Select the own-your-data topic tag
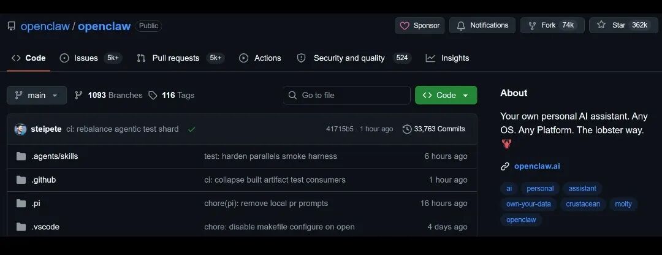Image resolution: width=662 pixels, height=255 pixels. (528, 204)
